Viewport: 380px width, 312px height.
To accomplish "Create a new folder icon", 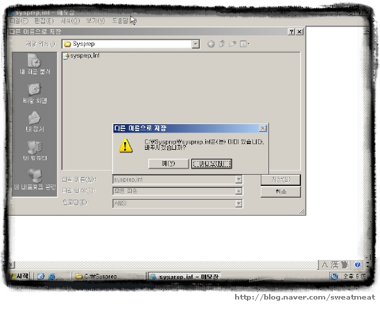I will coord(232,44).
